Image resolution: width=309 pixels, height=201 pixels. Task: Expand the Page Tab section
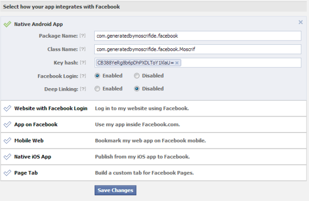pos(154,173)
